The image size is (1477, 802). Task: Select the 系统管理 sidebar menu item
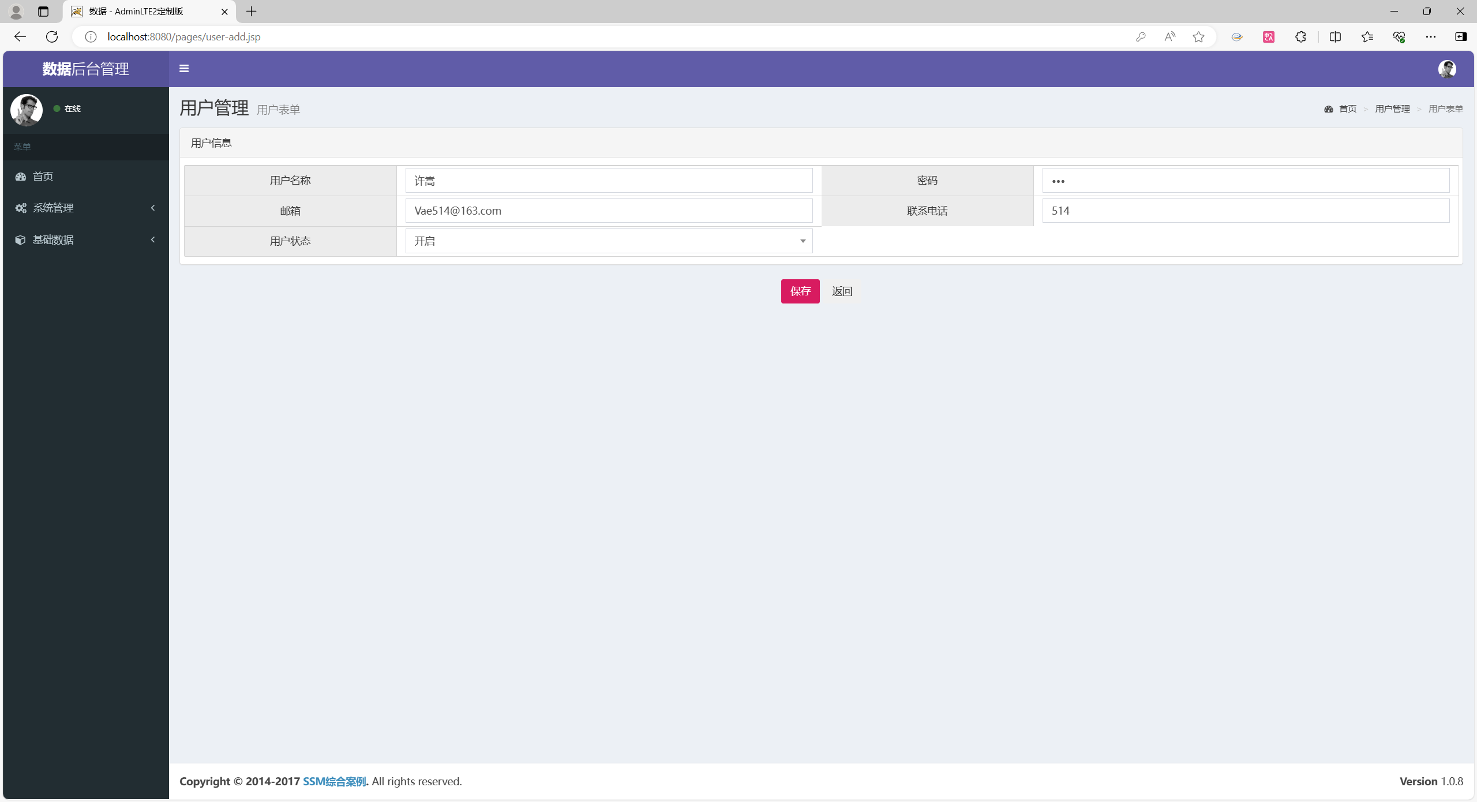click(x=86, y=208)
